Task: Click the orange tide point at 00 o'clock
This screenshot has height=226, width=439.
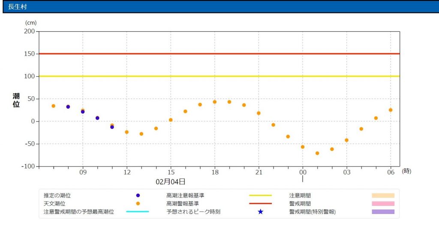Action: [x=303, y=147]
